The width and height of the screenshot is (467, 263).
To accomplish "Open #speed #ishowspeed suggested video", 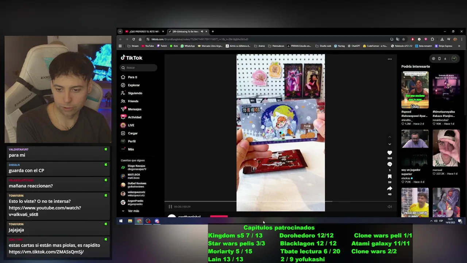I will point(415,90).
